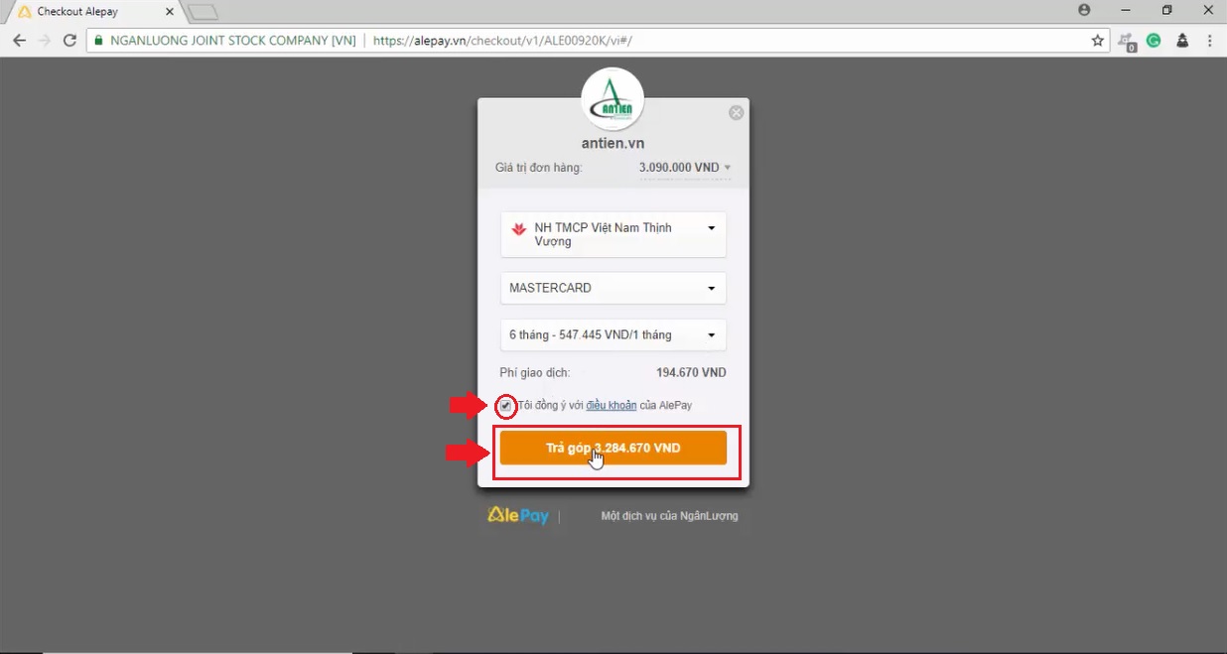Image resolution: width=1227 pixels, height=654 pixels.
Task: Open a new browser tab
Action: 203,12
